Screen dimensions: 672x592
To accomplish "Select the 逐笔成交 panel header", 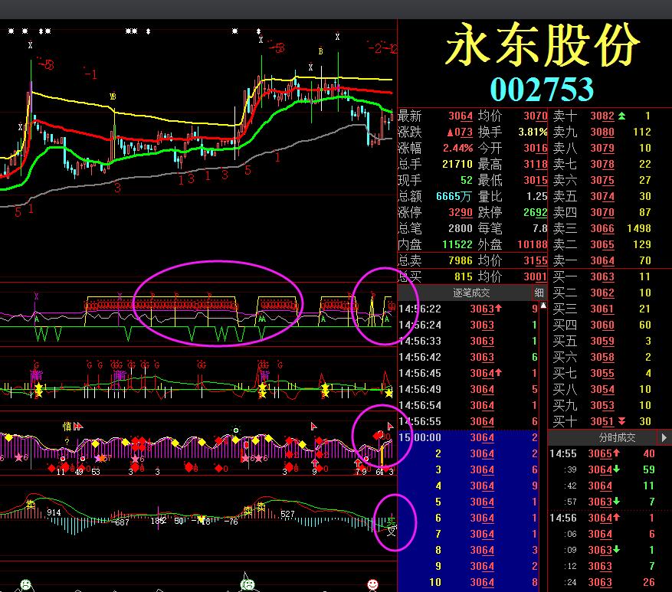I will [471, 293].
